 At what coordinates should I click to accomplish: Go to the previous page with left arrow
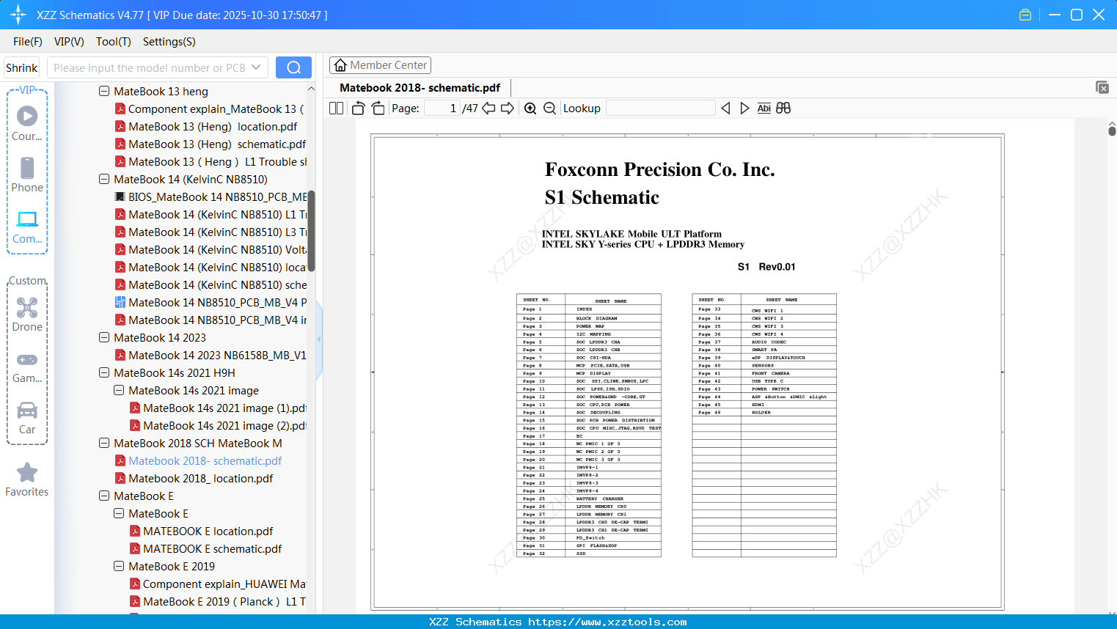(x=488, y=108)
